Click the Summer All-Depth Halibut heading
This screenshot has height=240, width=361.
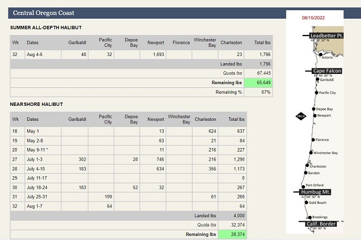click(x=46, y=28)
